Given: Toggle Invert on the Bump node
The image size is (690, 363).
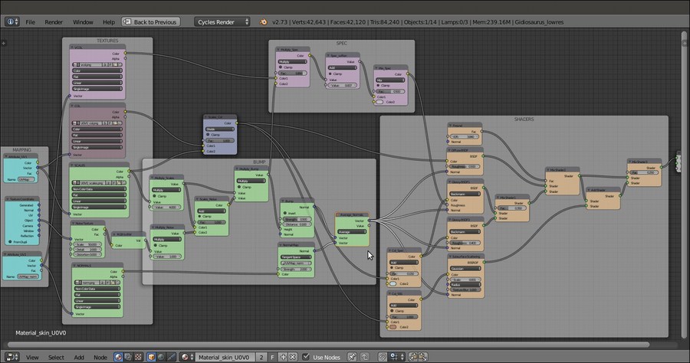Looking at the screenshot, I should pyautogui.click(x=285, y=213).
